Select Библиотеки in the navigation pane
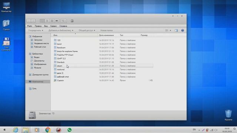This screenshot has width=237, height=133. pyautogui.click(x=37, y=54)
